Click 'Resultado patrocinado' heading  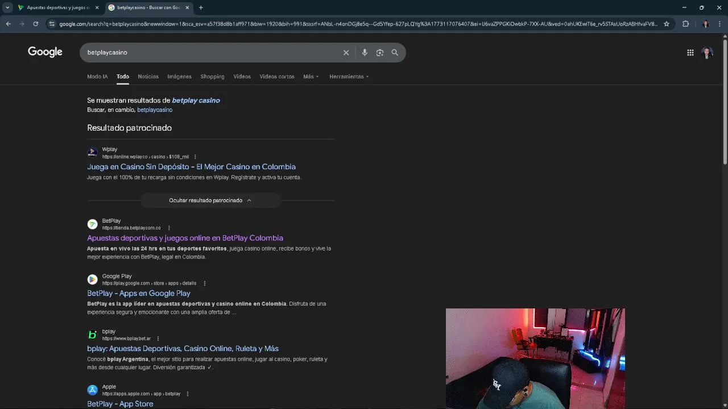pos(129,128)
